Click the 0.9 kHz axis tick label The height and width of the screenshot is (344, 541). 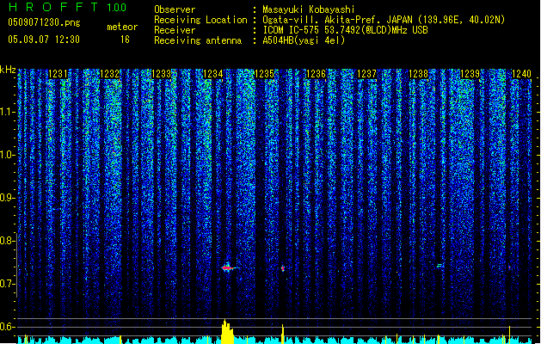tap(7, 198)
